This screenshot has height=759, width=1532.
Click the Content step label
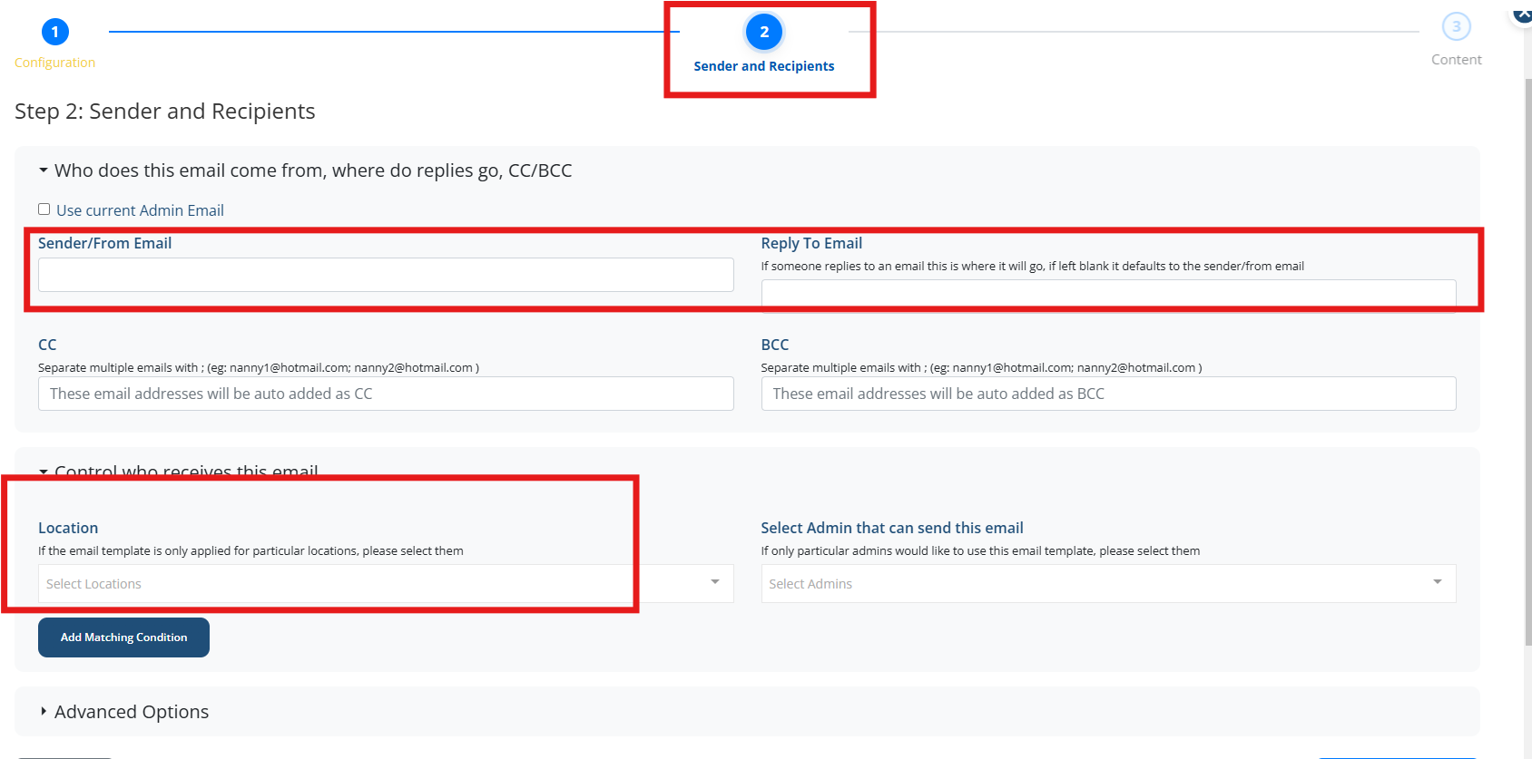[1457, 60]
